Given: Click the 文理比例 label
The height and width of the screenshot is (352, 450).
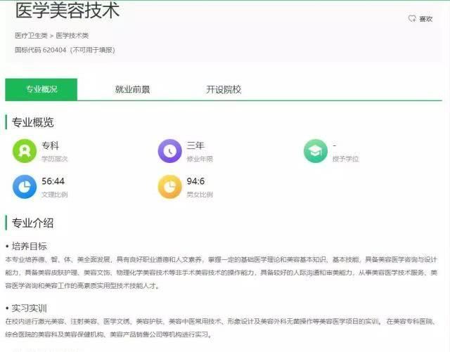Looking at the screenshot, I should tap(55, 195).
